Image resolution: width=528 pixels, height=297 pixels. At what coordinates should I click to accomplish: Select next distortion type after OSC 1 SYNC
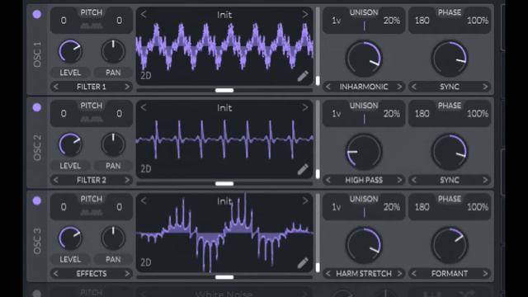click(485, 87)
